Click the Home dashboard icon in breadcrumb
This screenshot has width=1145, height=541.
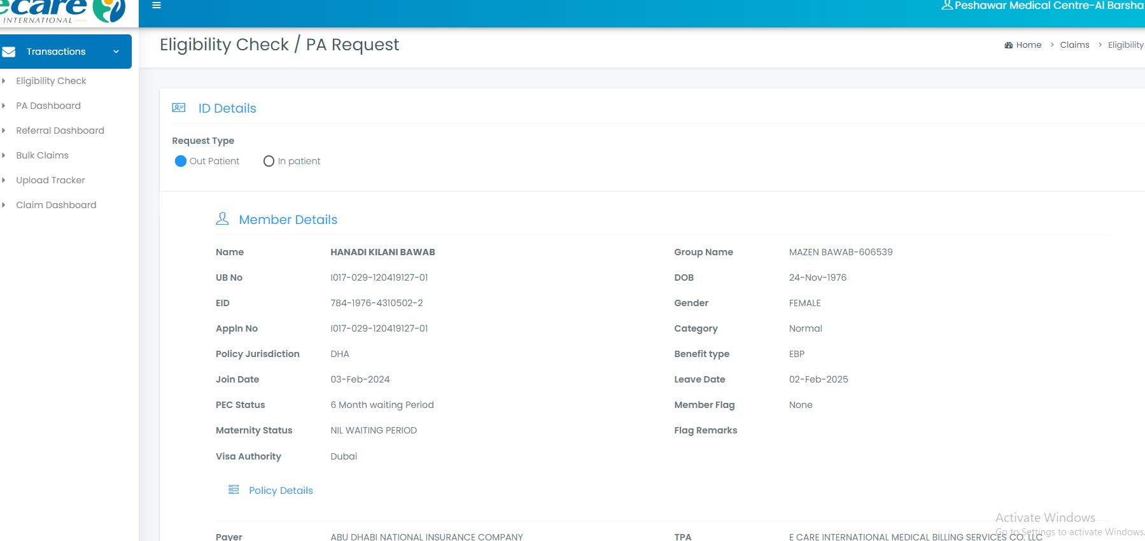[x=1008, y=45]
